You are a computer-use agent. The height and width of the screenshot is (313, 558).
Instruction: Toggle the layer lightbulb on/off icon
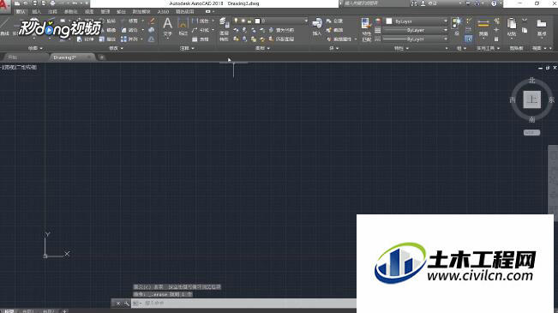[236, 21]
